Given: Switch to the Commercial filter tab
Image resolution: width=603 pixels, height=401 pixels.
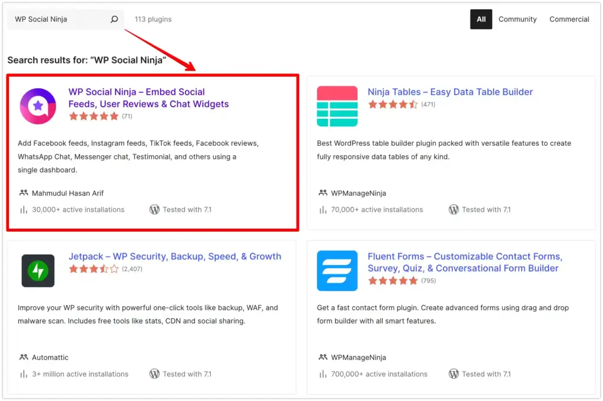Looking at the screenshot, I should [569, 19].
